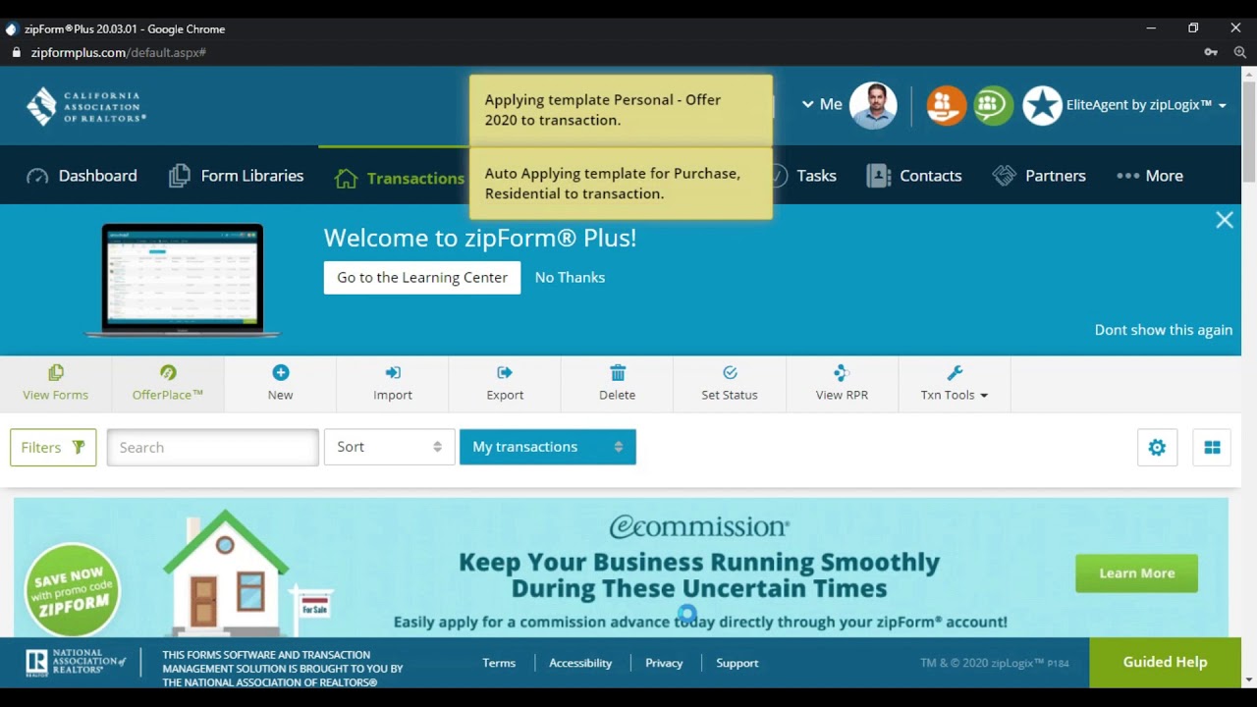Click the green group chat icon
The height and width of the screenshot is (707, 1257).
coord(993,105)
